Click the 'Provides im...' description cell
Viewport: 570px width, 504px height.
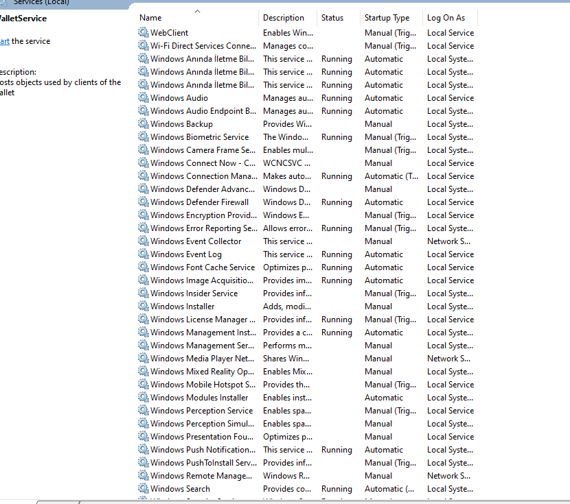(287, 280)
